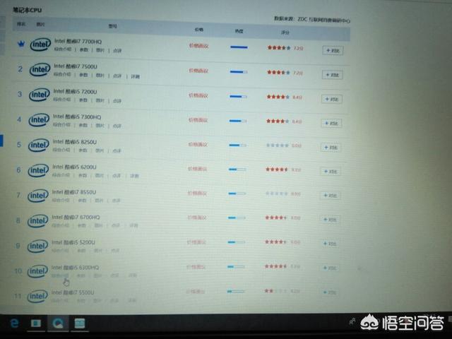Click +对比 button for i7 7500U
Image resolution: width=452 pixels, height=339 pixels.
[x=332, y=75]
